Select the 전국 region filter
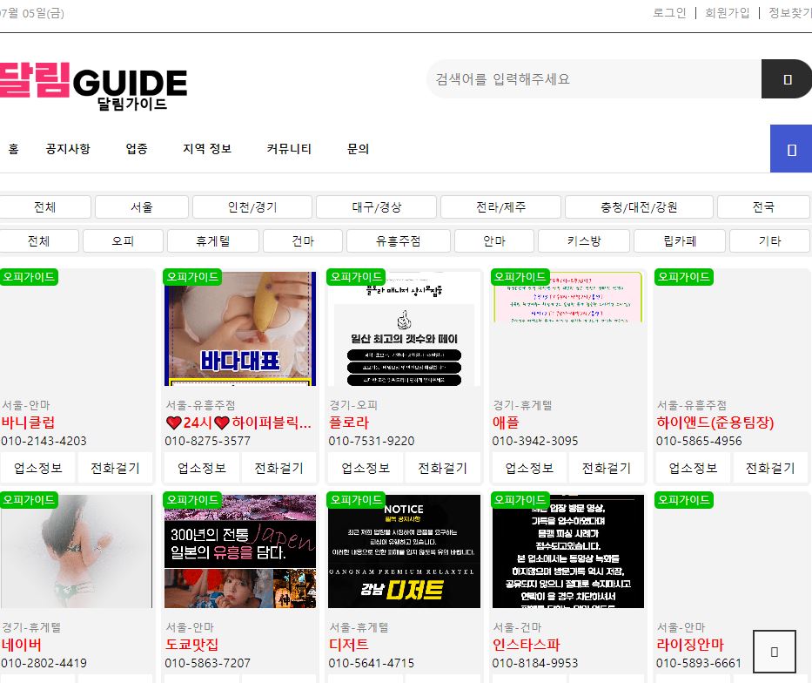 coord(763,207)
